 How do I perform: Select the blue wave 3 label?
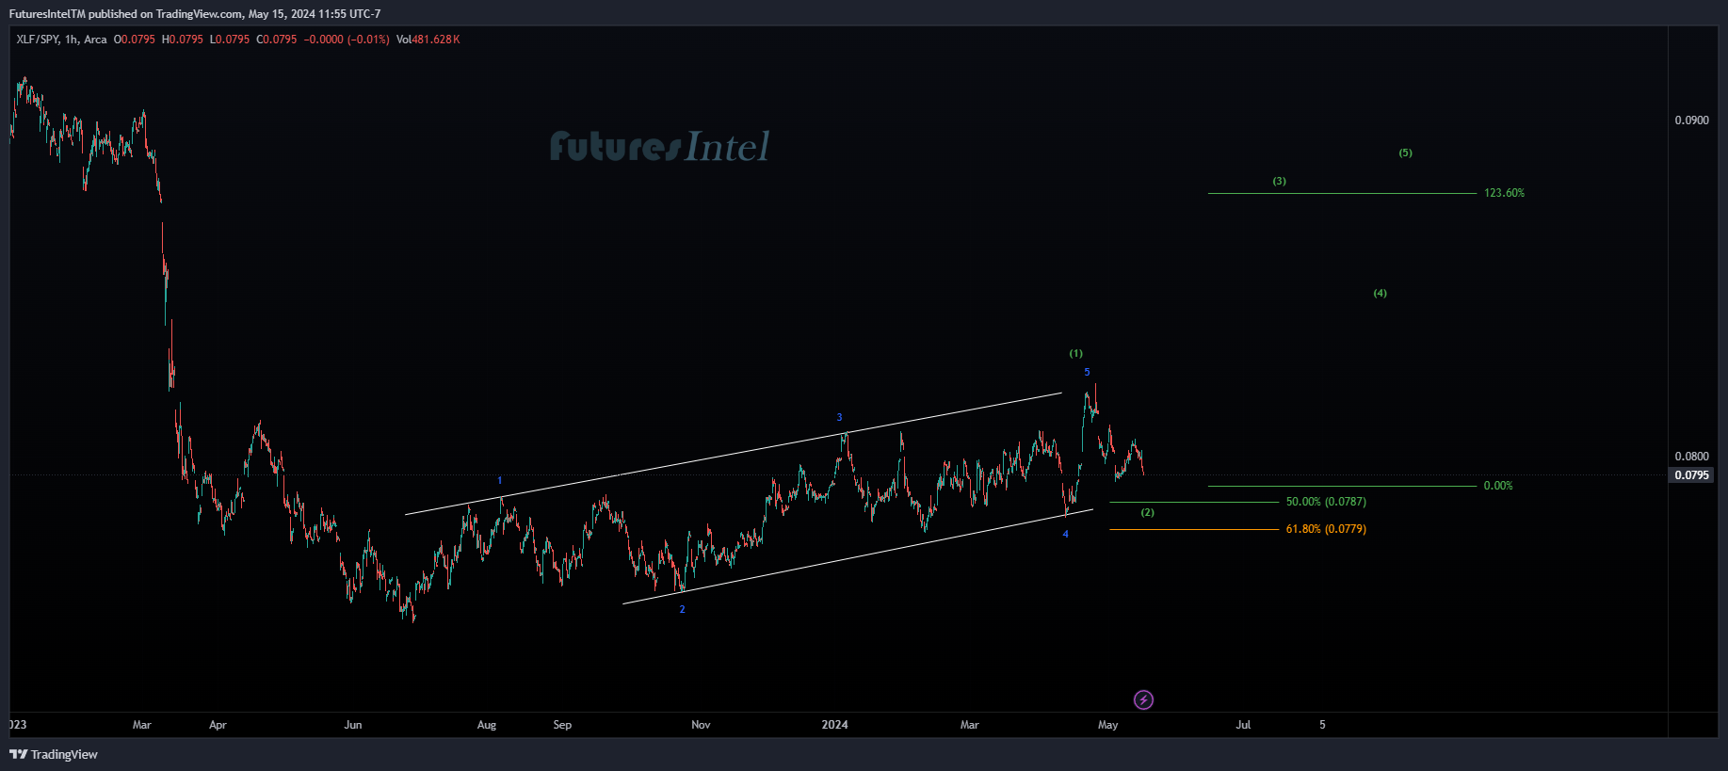839,418
